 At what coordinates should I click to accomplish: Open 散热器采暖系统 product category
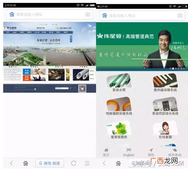pyautogui.click(x=165, y=82)
